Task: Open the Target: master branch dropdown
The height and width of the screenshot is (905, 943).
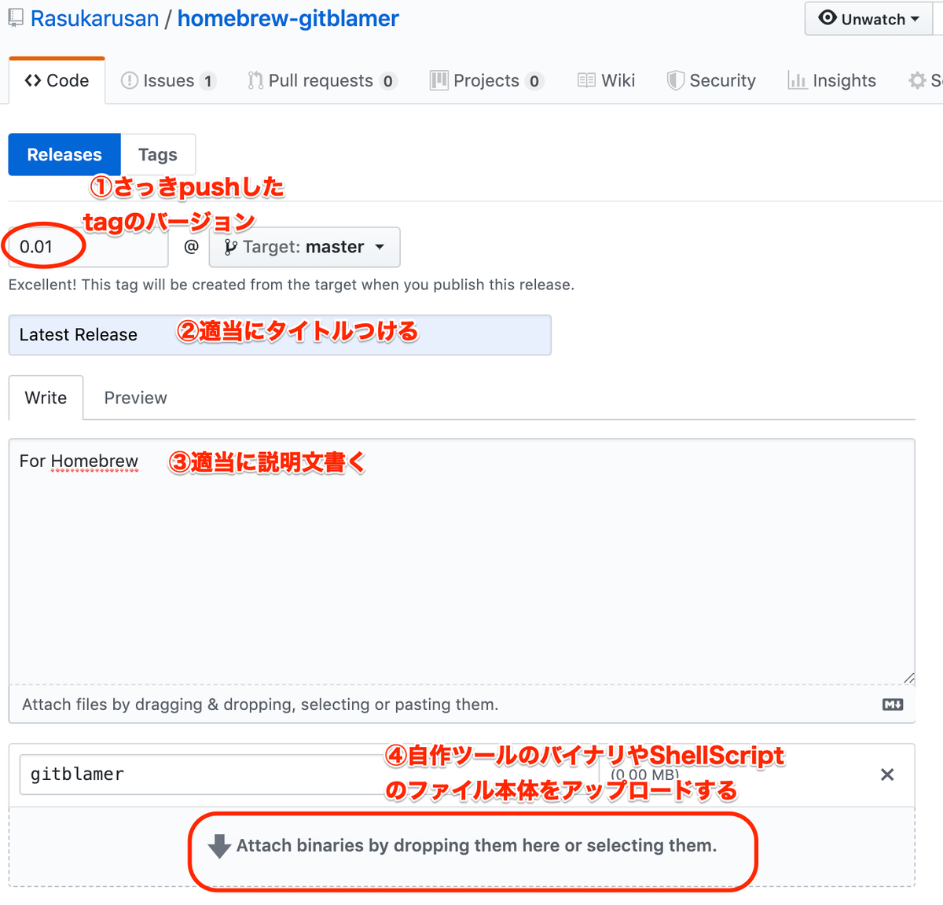Action: [x=305, y=247]
